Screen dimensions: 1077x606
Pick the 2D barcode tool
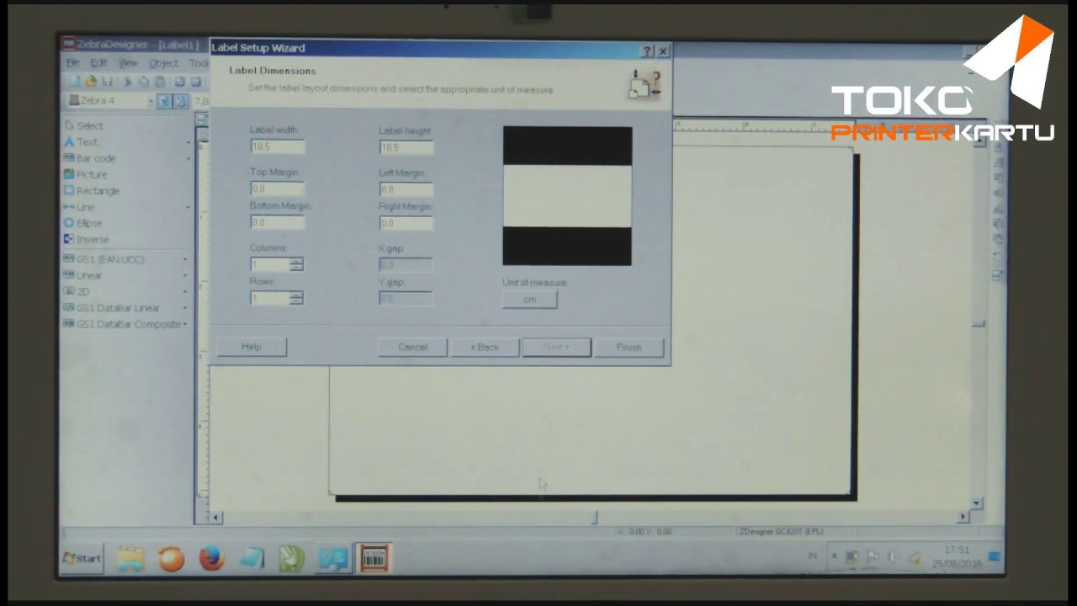tap(77, 291)
